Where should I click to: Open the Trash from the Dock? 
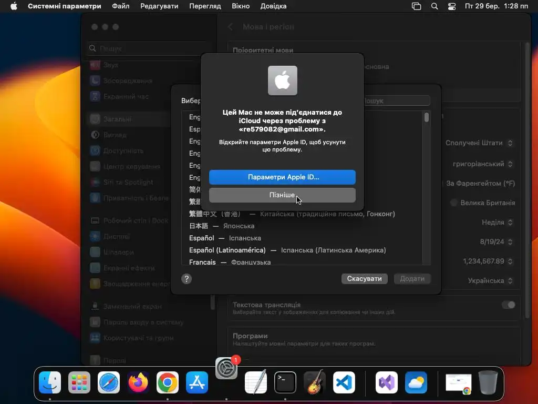488,382
